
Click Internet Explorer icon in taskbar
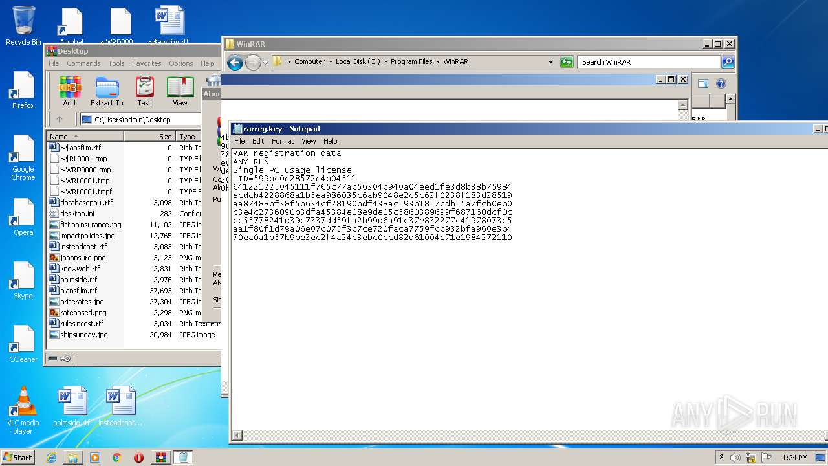[x=51, y=458]
